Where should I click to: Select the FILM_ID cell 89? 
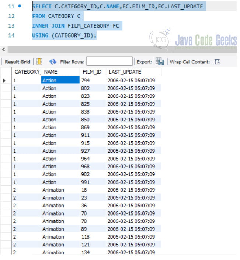93,229
